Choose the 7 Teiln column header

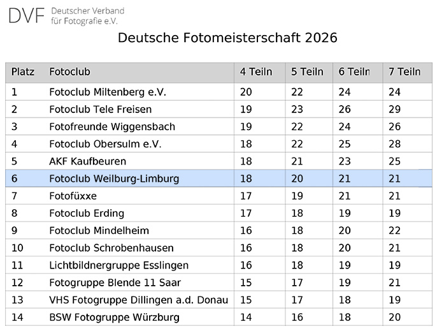(x=405, y=71)
